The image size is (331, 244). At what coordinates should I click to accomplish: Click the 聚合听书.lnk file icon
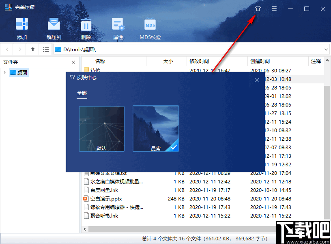(x=86, y=216)
